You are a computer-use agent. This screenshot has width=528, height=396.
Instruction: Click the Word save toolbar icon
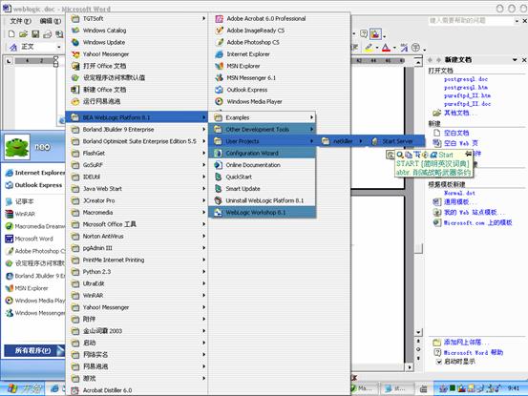(x=35, y=34)
